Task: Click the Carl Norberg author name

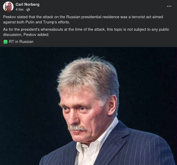Action: pos(27,4)
